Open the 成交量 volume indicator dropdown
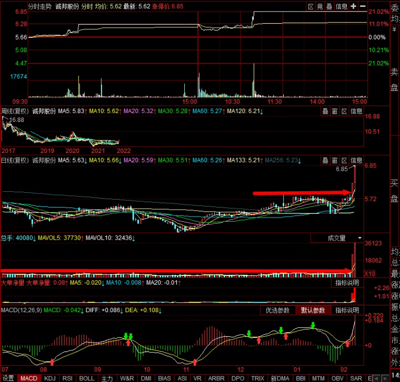Viewport: 400px width, 382px height. (337, 238)
